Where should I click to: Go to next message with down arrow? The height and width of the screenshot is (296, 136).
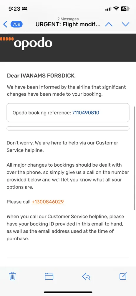coord(125,24)
